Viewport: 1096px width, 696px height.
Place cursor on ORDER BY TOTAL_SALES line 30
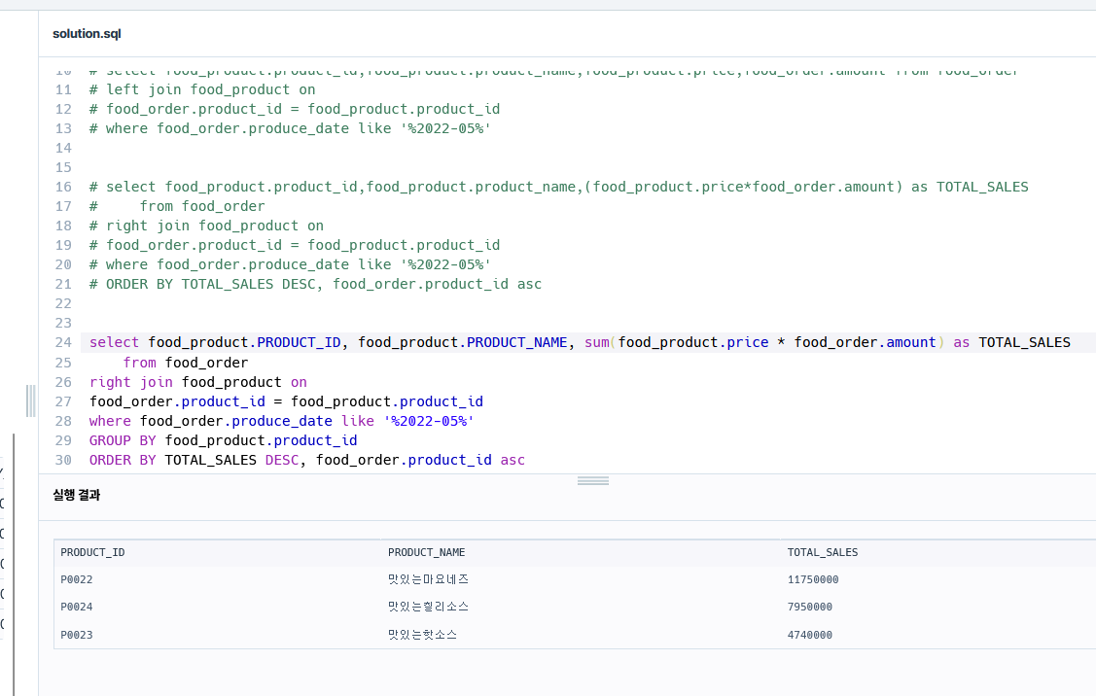(307, 460)
